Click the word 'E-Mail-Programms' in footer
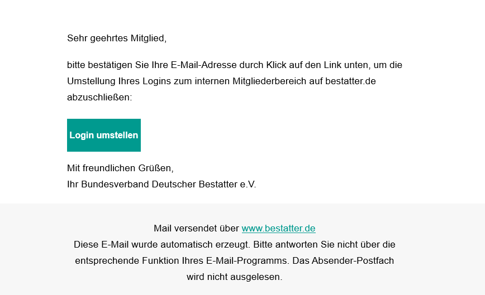 (248, 261)
